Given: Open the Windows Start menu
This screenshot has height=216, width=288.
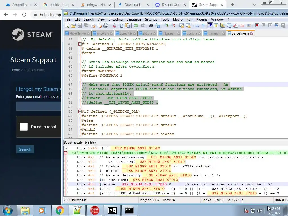Looking at the screenshot, I should tap(8, 210).
